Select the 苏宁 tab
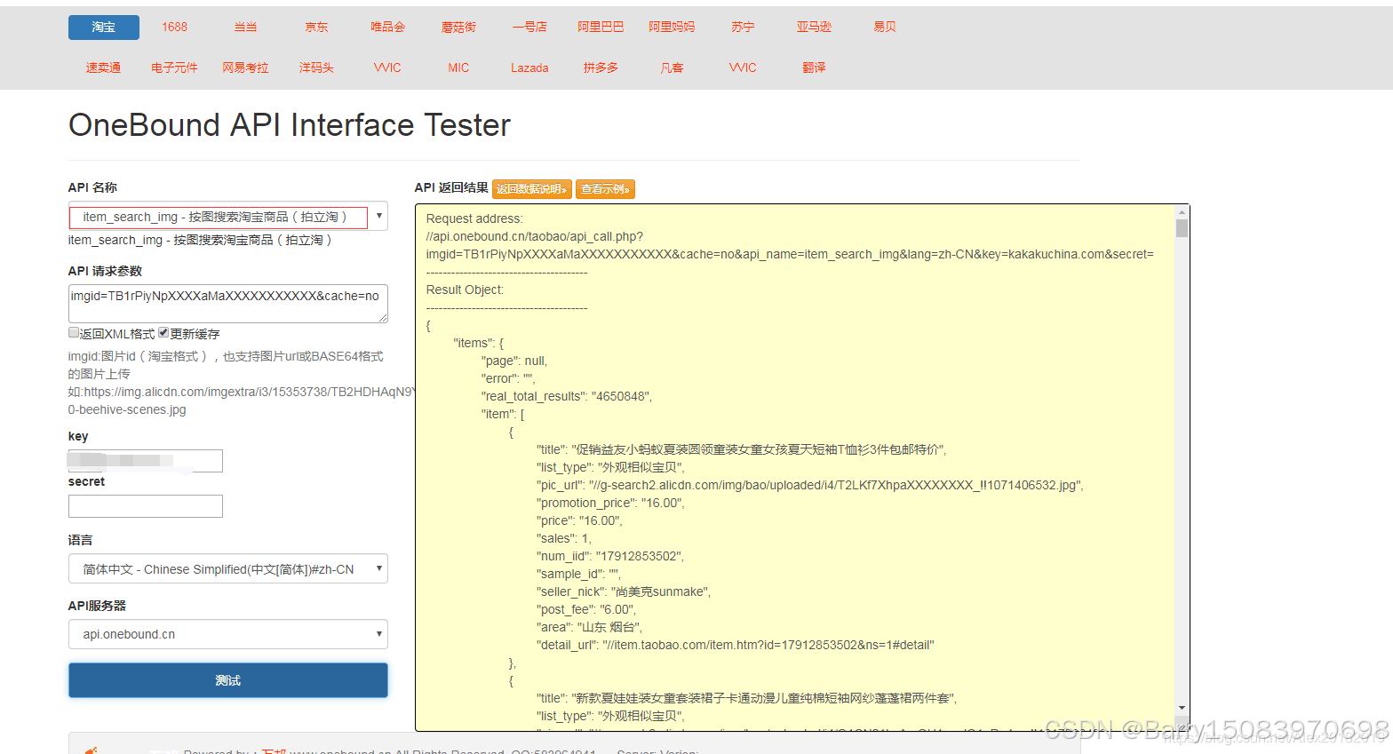The image size is (1393, 754). [744, 28]
